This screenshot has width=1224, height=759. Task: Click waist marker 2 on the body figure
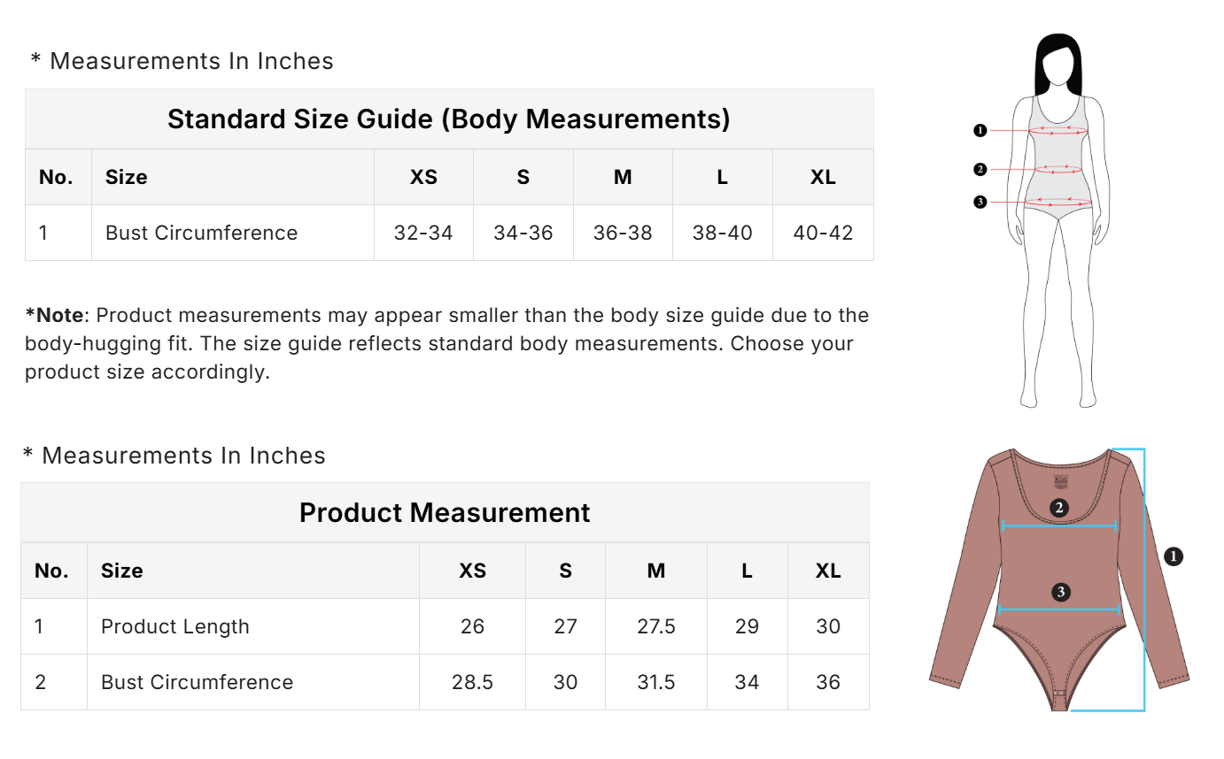[x=980, y=169]
